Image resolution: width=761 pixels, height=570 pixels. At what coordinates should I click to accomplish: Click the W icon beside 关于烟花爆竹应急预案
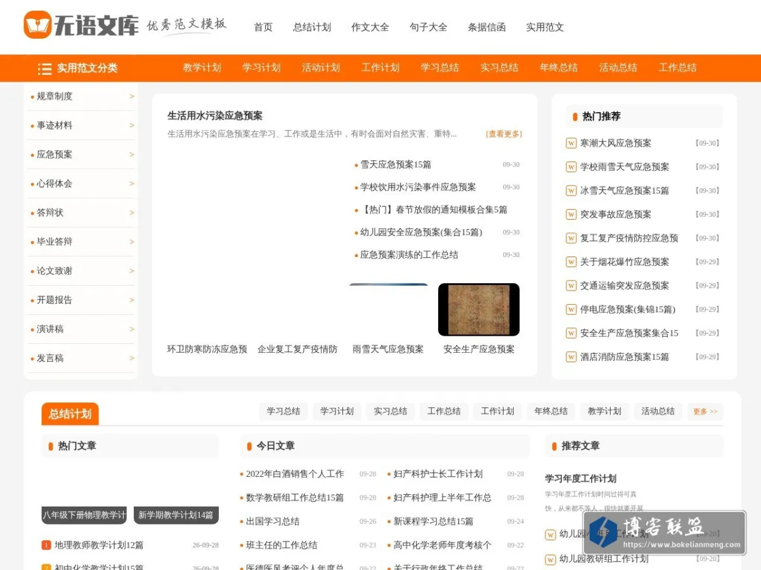coord(571,262)
